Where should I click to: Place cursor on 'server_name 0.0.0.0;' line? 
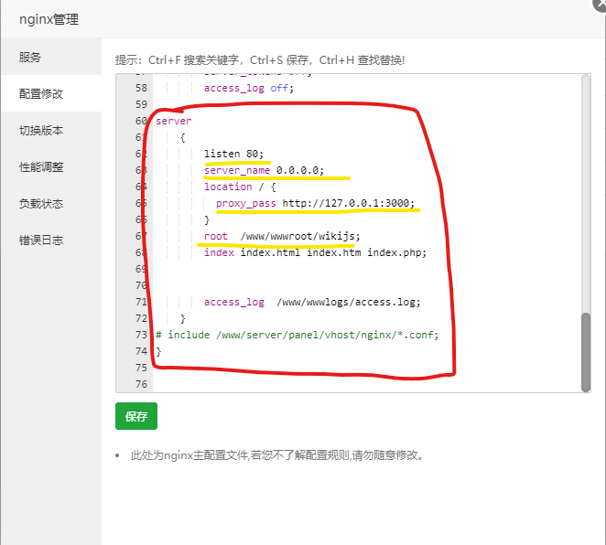264,170
